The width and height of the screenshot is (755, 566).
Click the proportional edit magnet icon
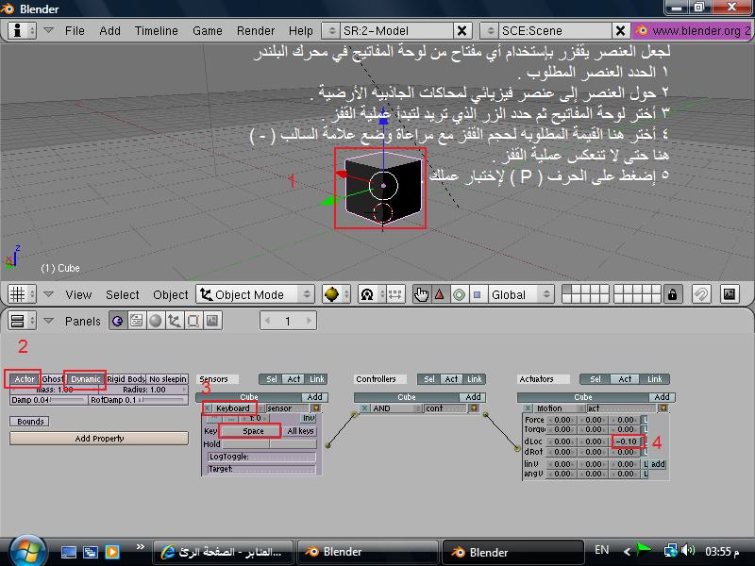click(x=701, y=294)
